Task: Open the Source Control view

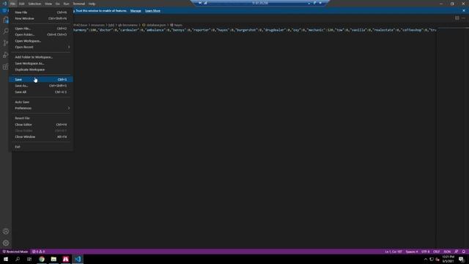Action: tap(6, 43)
